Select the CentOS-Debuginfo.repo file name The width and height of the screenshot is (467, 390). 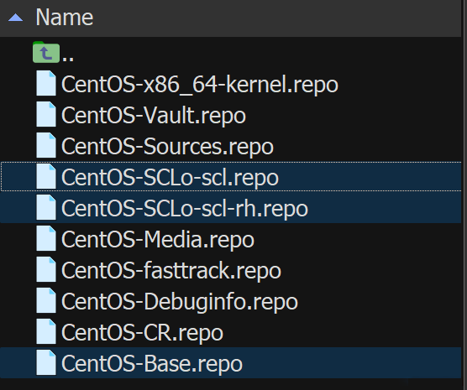tap(179, 301)
